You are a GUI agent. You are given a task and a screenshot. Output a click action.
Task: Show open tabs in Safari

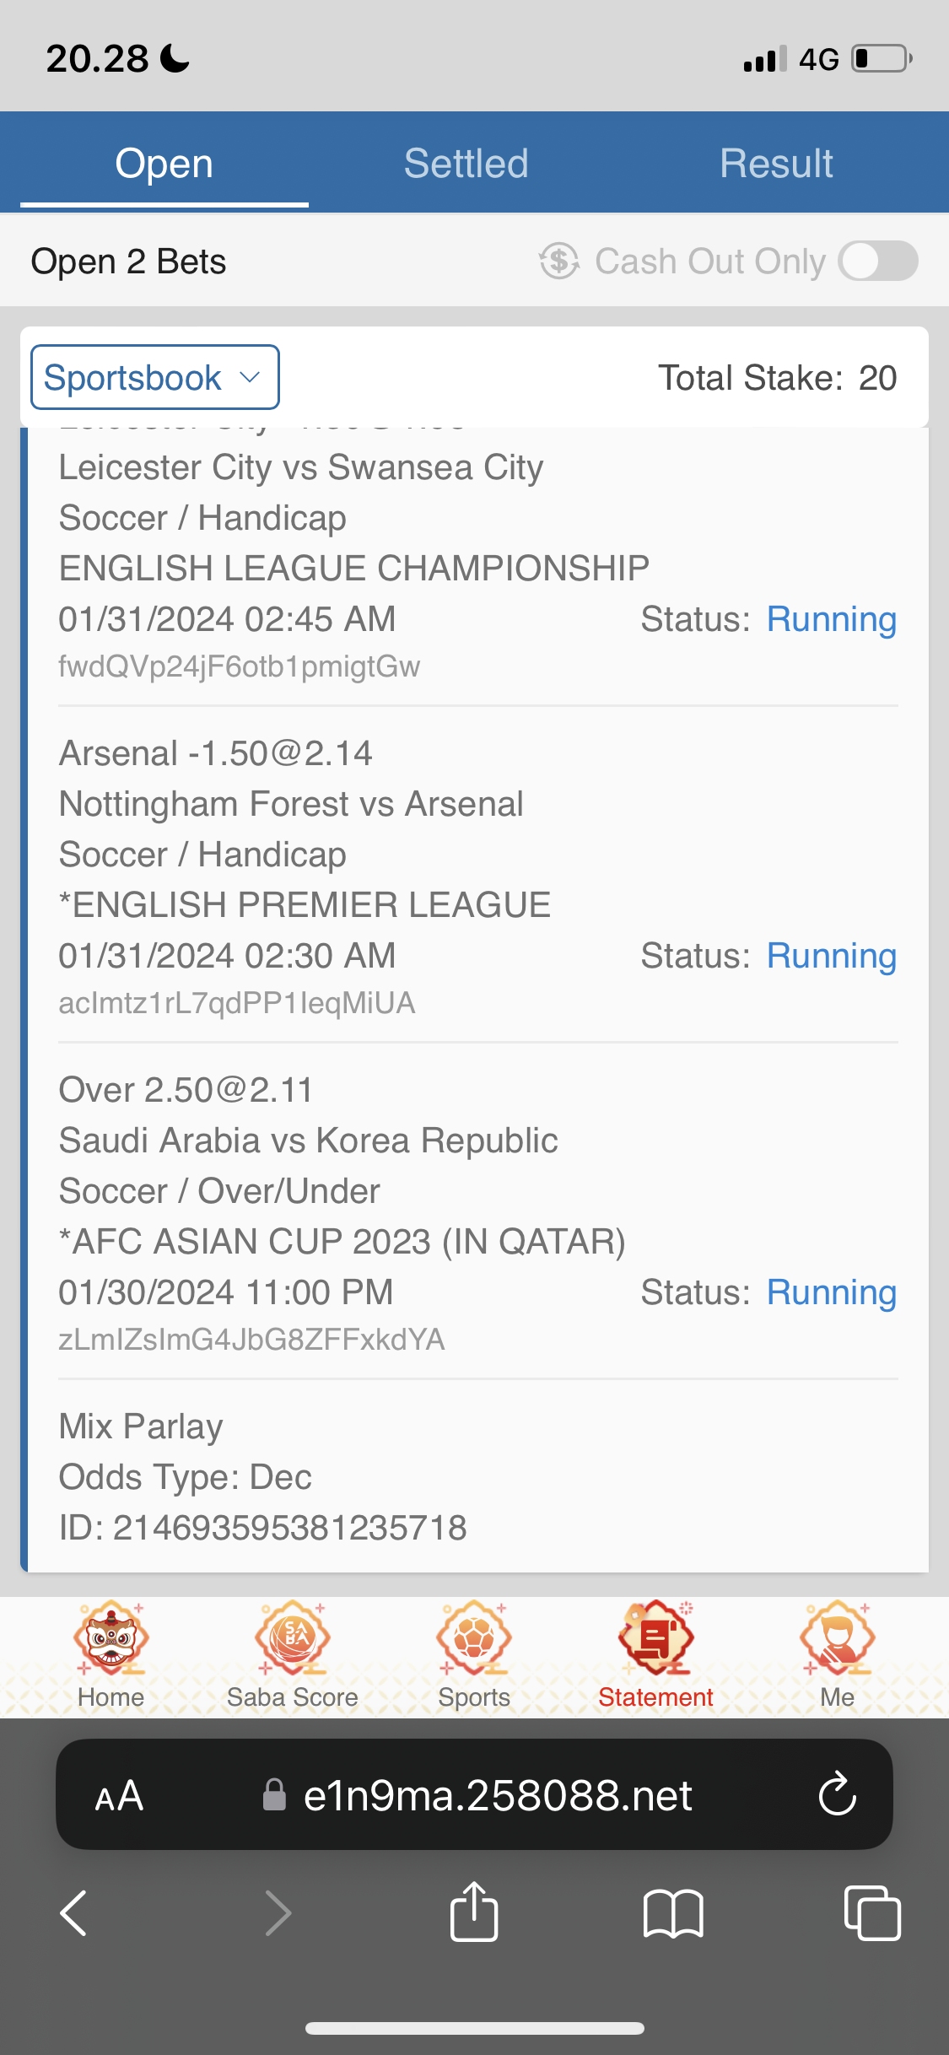[x=872, y=1912]
